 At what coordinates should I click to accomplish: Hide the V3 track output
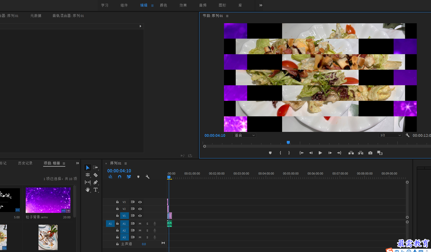tap(140, 202)
